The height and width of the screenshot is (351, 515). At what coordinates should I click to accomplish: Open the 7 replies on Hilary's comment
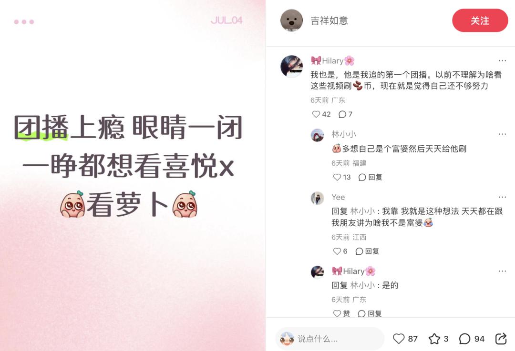pyautogui.click(x=346, y=114)
